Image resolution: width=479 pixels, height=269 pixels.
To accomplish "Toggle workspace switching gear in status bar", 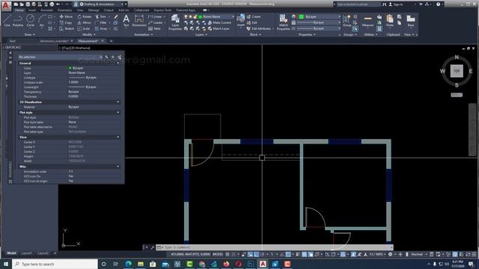I will [390, 254].
